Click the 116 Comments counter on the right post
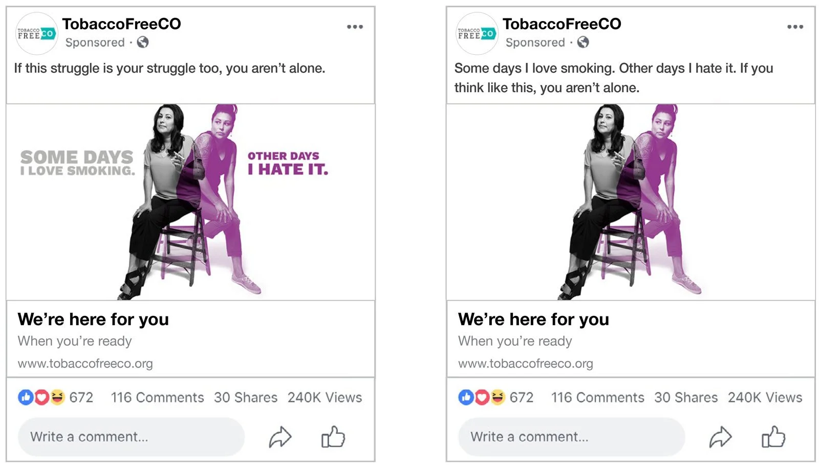This screenshot has width=819, height=469. [597, 397]
